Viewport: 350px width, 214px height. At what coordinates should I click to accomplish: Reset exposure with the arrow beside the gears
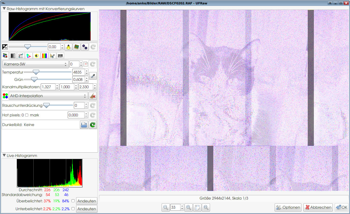(x=93, y=47)
